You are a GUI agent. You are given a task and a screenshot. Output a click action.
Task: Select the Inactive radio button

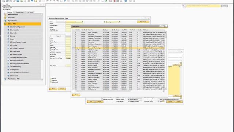[51, 80]
